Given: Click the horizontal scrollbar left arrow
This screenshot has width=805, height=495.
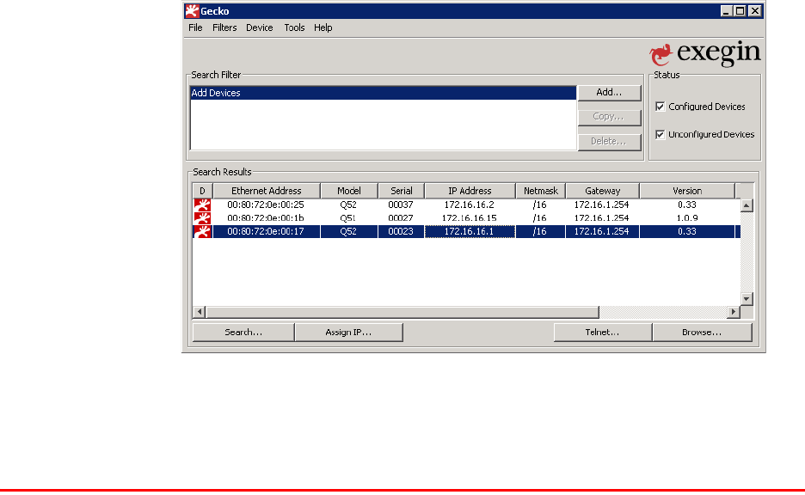Looking at the screenshot, I should coord(200,312).
